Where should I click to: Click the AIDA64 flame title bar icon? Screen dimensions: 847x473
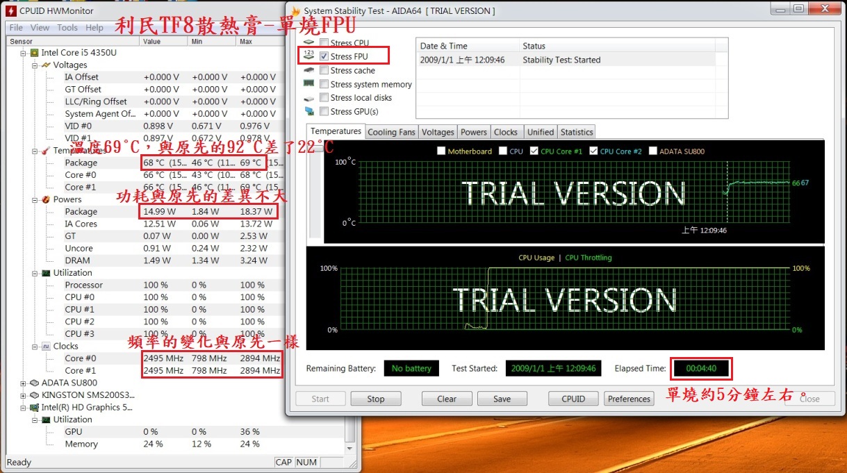pos(295,10)
